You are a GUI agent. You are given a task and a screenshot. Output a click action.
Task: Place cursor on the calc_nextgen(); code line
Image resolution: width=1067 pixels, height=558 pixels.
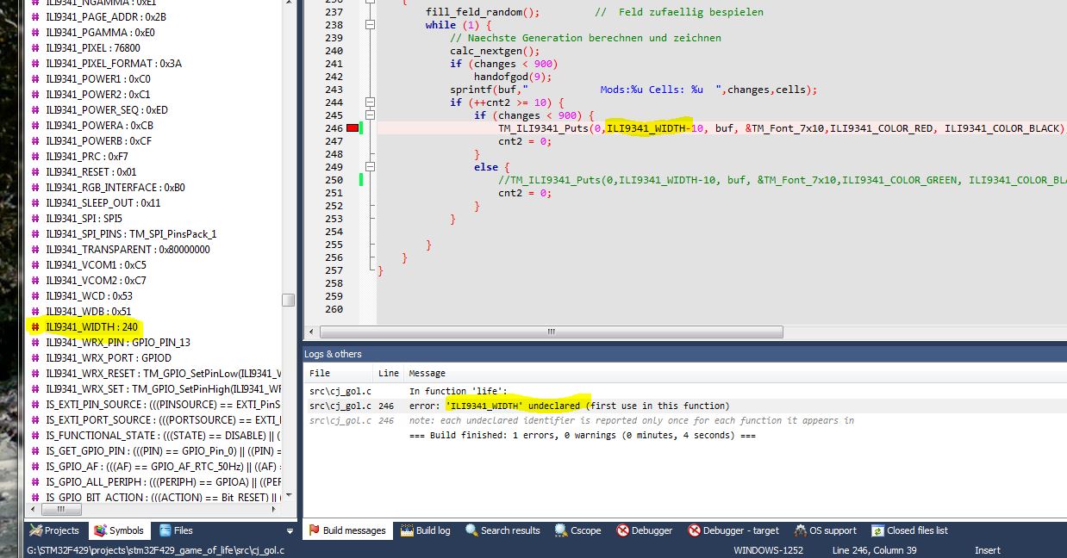[x=494, y=51]
